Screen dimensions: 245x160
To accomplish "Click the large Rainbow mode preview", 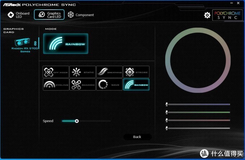I will tap(66, 43).
